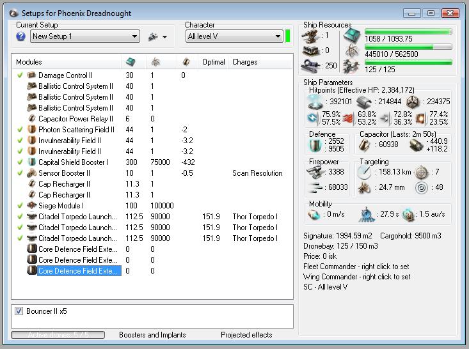Click the eye icon in title bar
The width and height of the screenshot is (469, 349).
[14, 13]
